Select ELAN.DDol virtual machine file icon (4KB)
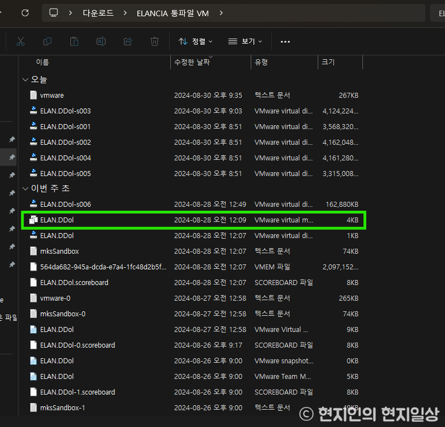 coord(34,220)
